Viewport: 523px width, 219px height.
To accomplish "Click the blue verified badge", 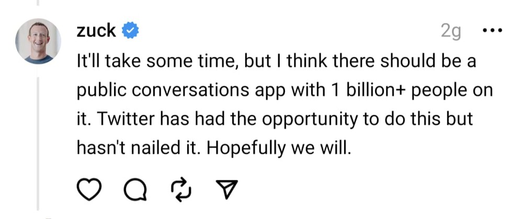I will point(130,31).
